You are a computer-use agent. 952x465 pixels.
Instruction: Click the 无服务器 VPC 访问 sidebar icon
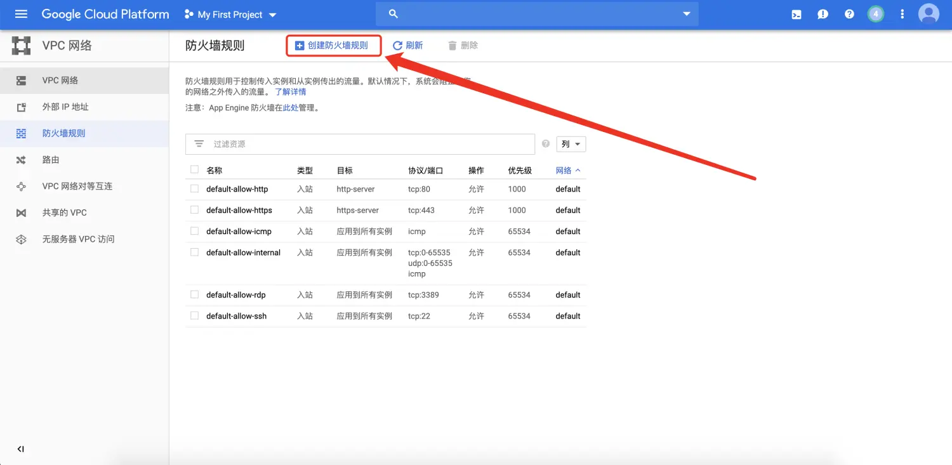pos(21,239)
